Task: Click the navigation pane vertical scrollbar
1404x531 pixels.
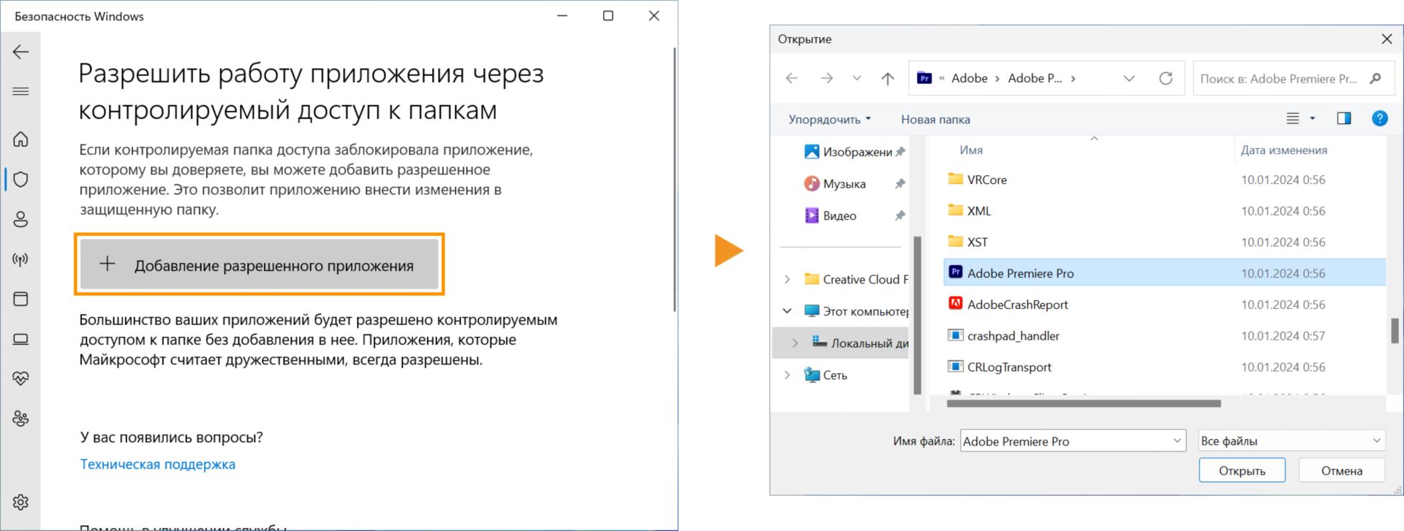Action: tap(918, 316)
